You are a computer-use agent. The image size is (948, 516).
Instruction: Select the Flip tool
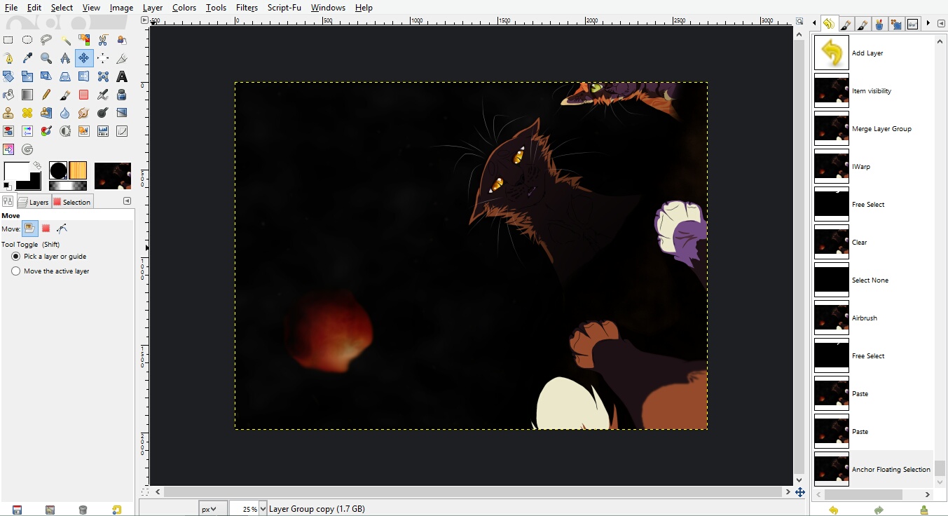click(83, 76)
